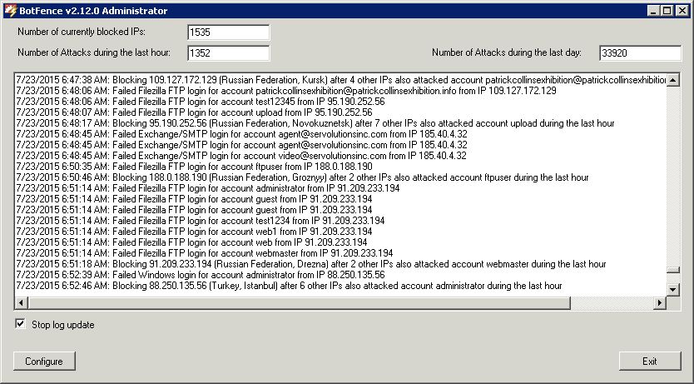694x384 pixels.
Task: Click the Number of Attacks during last day label
Action: [507, 52]
